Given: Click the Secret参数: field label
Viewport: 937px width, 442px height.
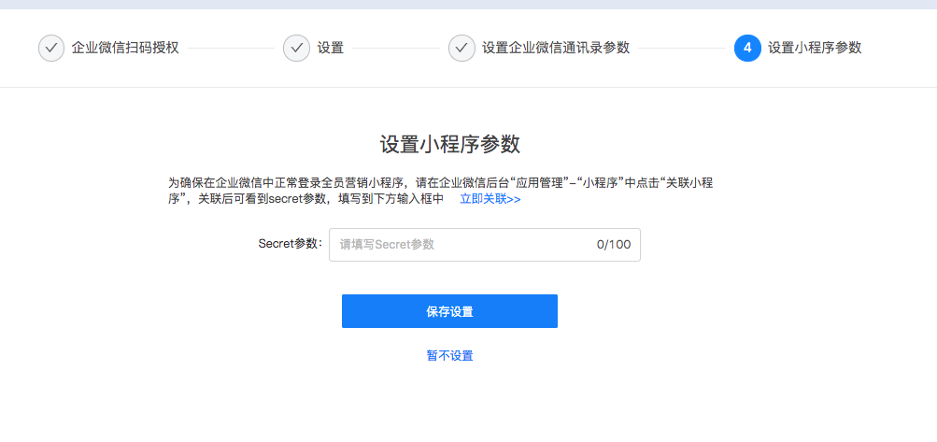Looking at the screenshot, I should click(291, 244).
